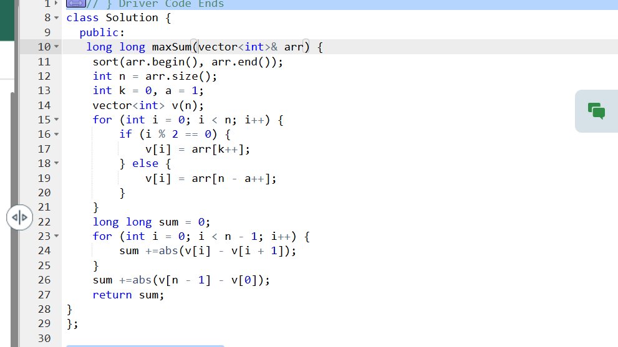Click 'sum +=abs(v[i] - v[i + 1]);' line

208,251
